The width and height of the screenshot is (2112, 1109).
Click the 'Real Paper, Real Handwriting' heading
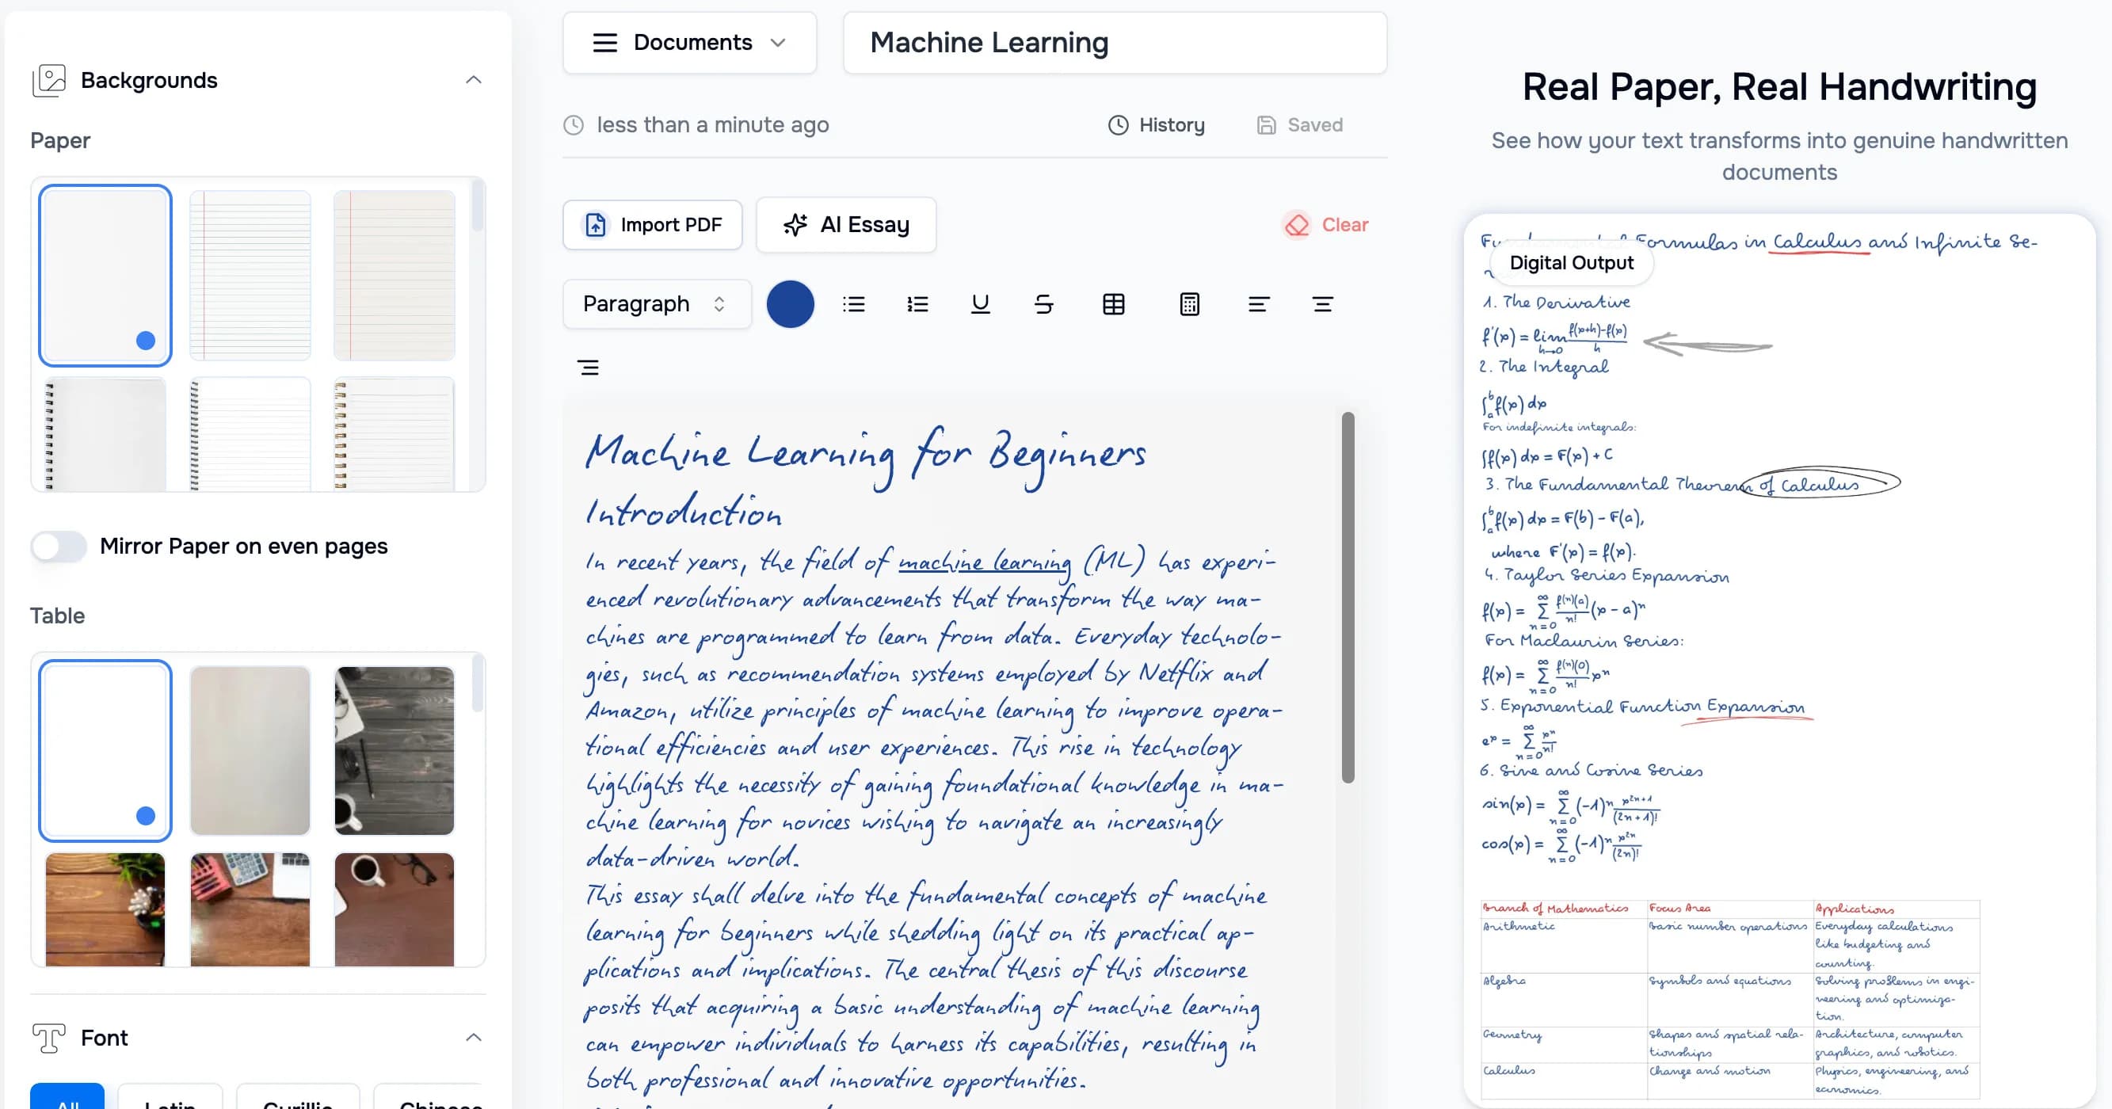[x=1779, y=87]
